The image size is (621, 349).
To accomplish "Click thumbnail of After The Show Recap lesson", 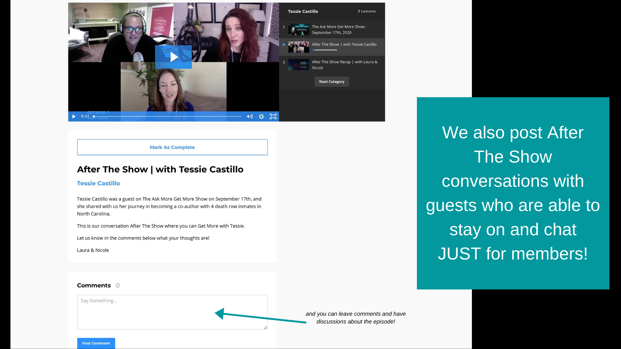I will tap(299, 65).
